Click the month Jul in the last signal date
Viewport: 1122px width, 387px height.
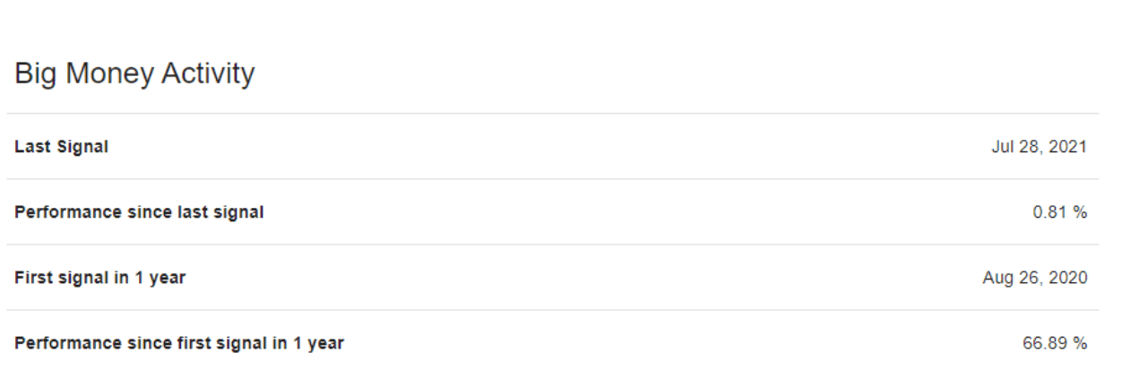coord(1002,147)
